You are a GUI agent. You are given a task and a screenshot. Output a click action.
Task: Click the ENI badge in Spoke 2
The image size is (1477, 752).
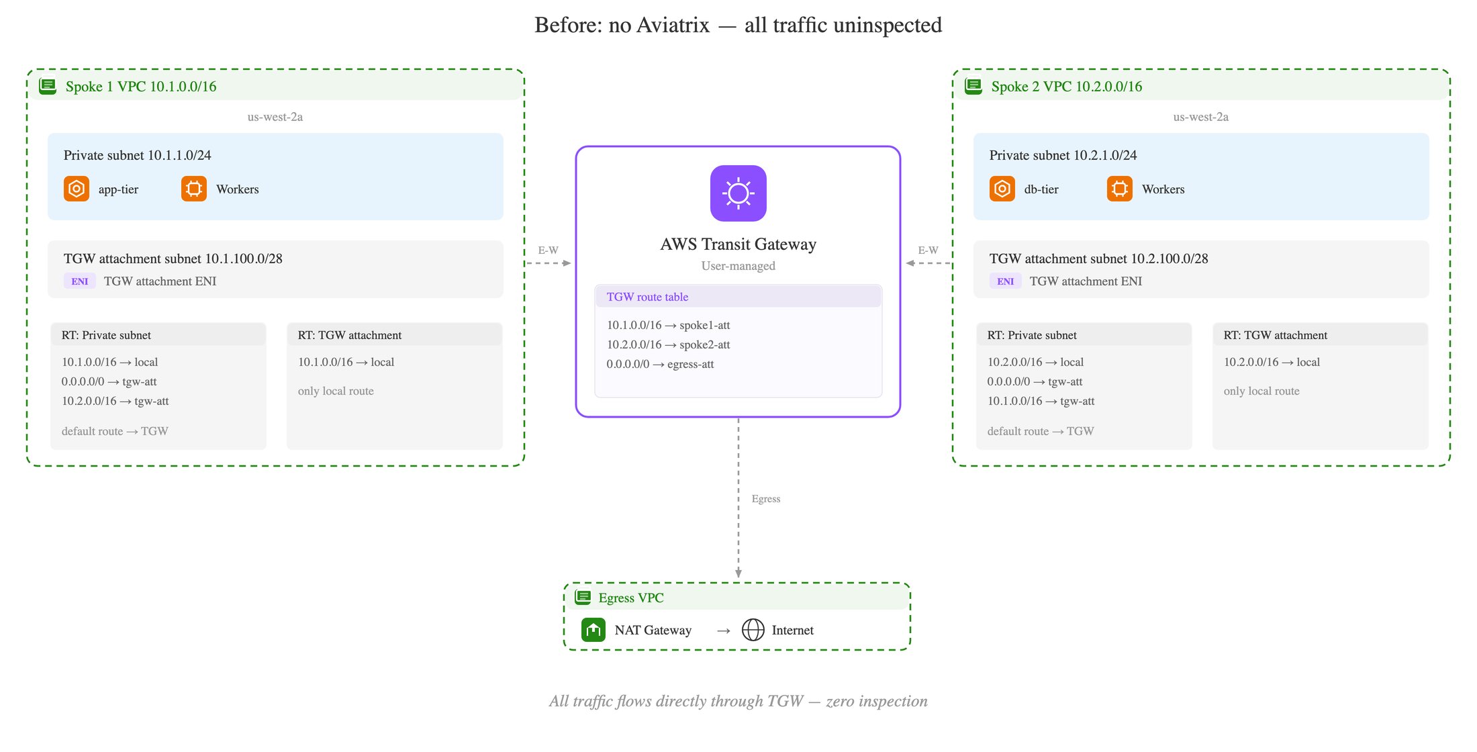pos(1006,281)
